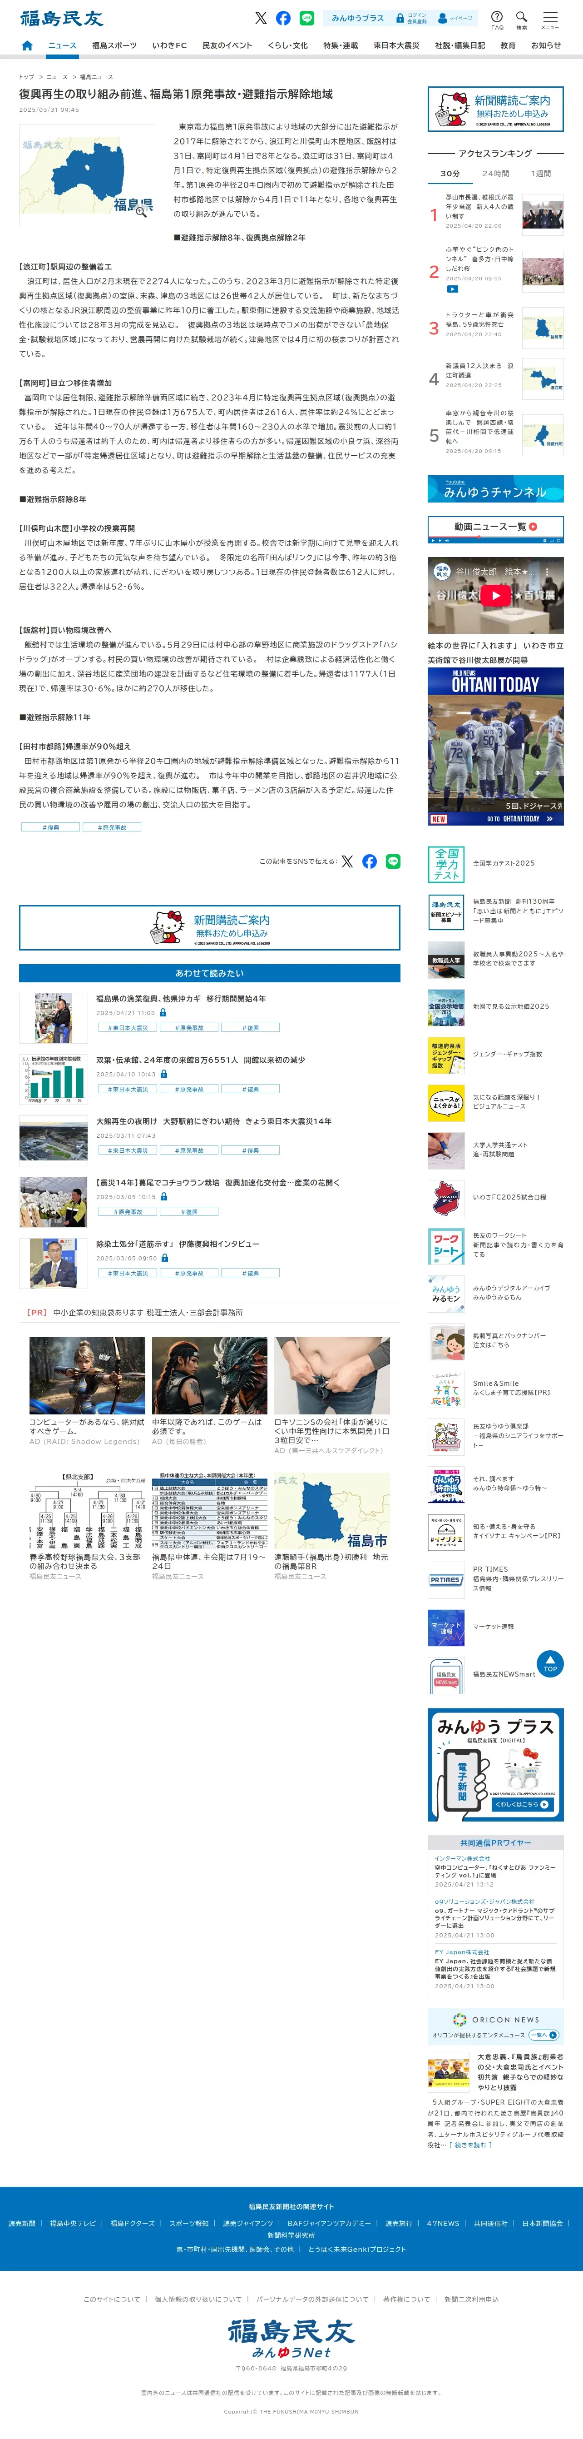Click the #復興 tag under the article
The image size is (583, 2439).
click(50, 826)
